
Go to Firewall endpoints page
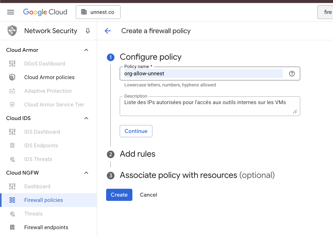click(x=46, y=227)
